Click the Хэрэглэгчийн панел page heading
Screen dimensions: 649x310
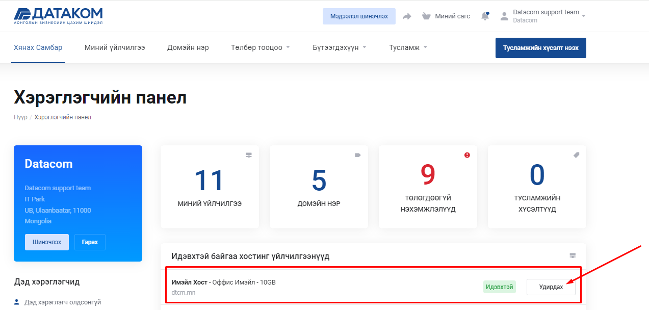tap(100, 98)
